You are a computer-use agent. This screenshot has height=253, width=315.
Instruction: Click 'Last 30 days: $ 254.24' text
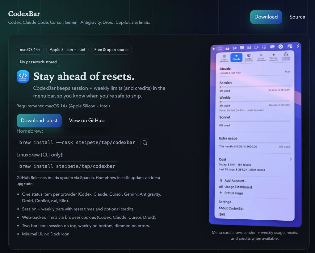[233, 169]
